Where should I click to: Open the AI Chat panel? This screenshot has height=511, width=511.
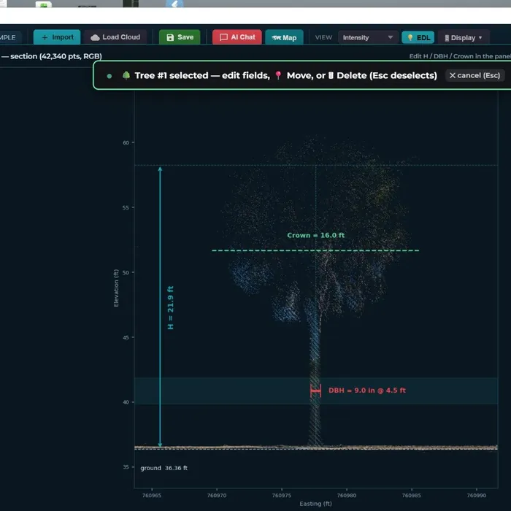pyautogui.click(x=237, y=37)
